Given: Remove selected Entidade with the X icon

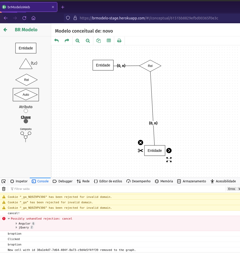Looking at the screenshot, I should tap(141, 143).
